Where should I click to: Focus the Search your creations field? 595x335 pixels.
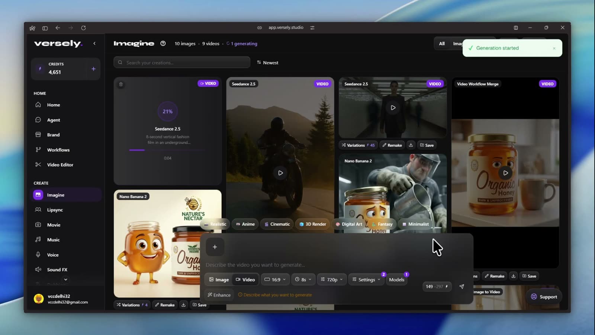click(182, 63)
